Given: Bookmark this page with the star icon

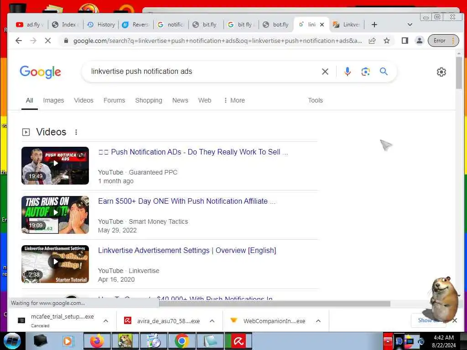Looking at the screenshot, I should click(x=387, y=41).
